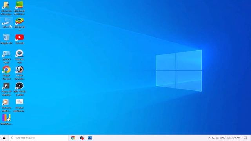Screen dimensions: 251x141
Task: Switch to Chrome on the taskbar
Action: [73, 138]
